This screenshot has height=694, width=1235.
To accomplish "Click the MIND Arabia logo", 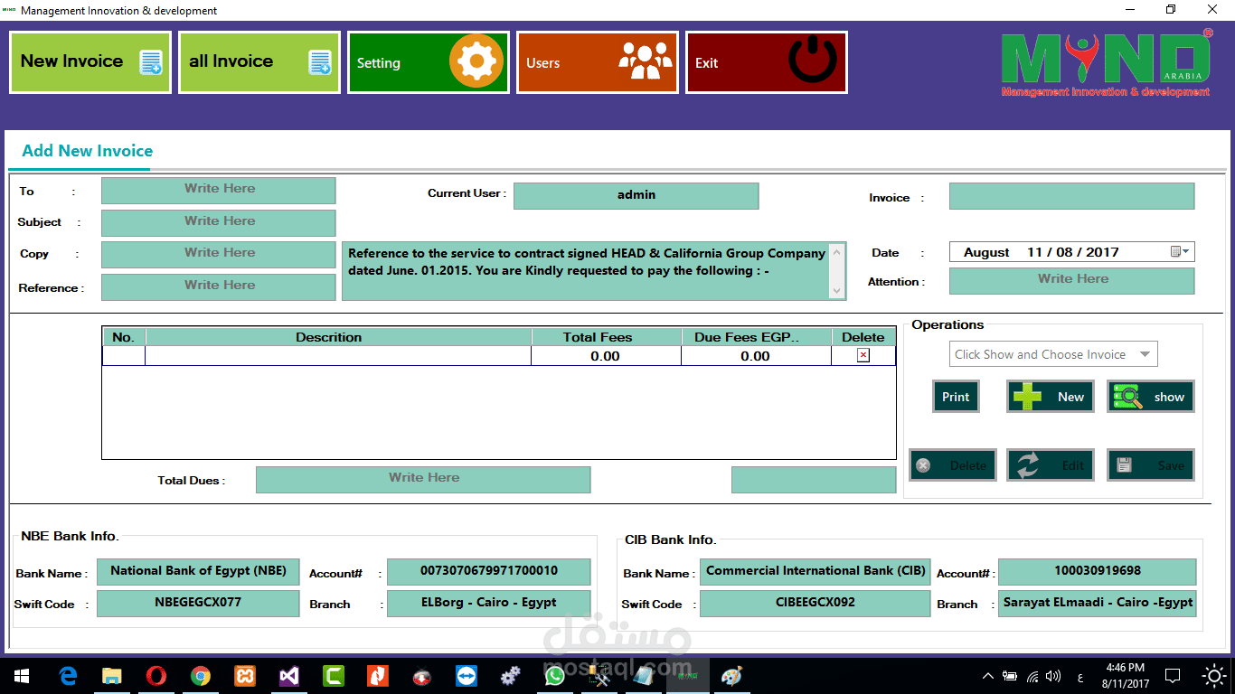I will click(1107, 63).
